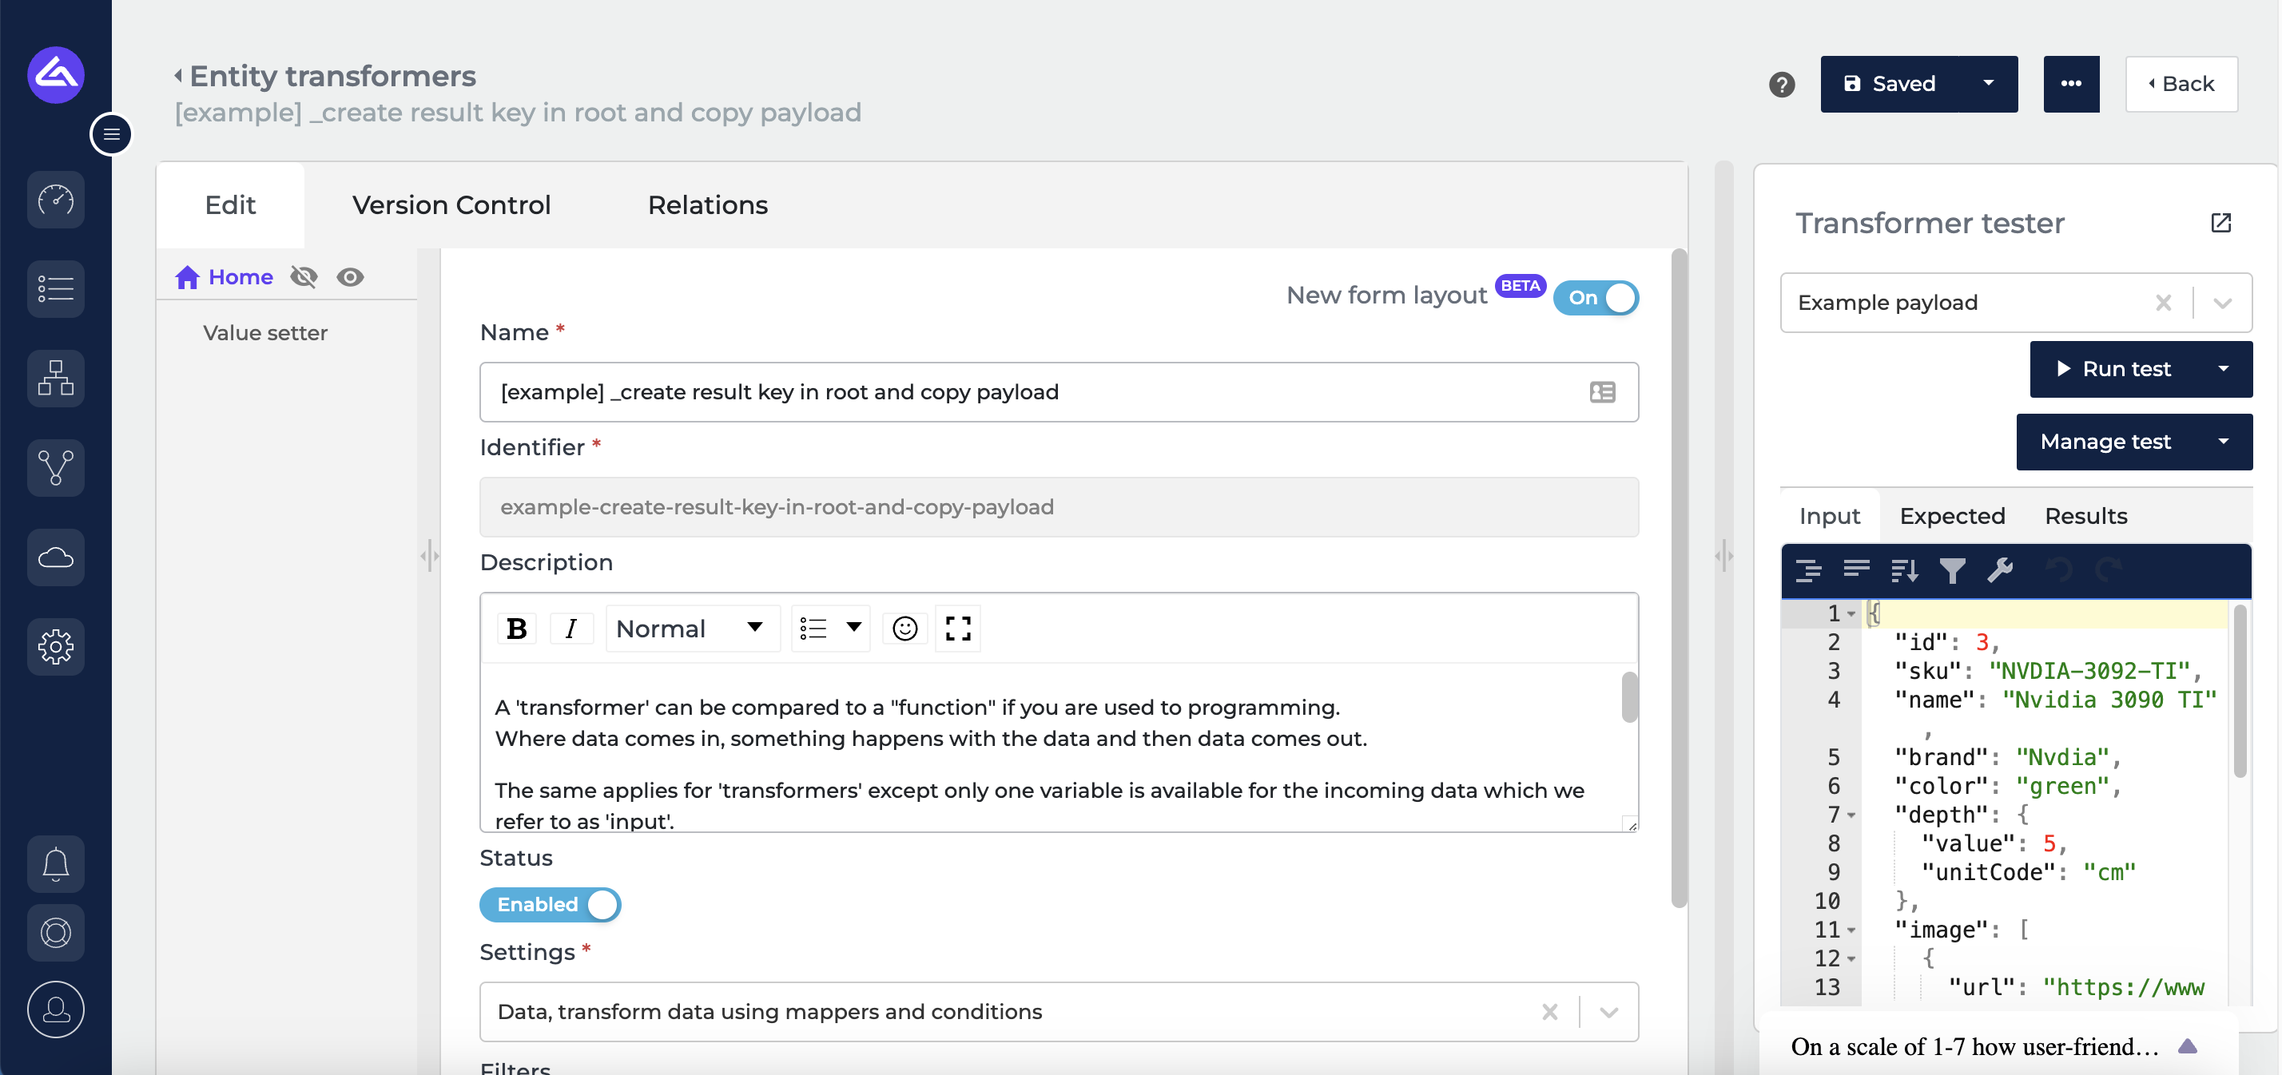Screen dimensions: 2282x1075
Task: Click the Saved button
Action: click(x=1890, y=84)
